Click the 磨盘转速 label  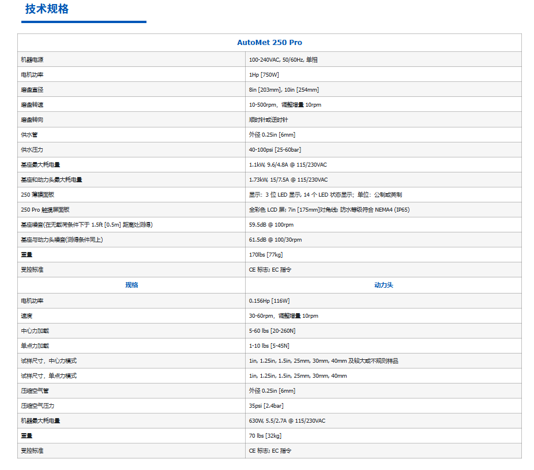(32, 104)
